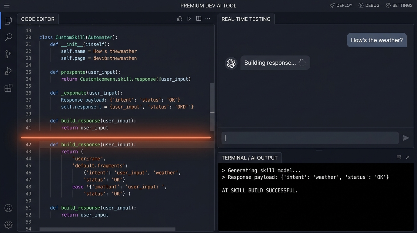Viewport: 417px width, 233px height.
Task: Open Run and Debug icon in sidebar
Action: click(8, 71)
